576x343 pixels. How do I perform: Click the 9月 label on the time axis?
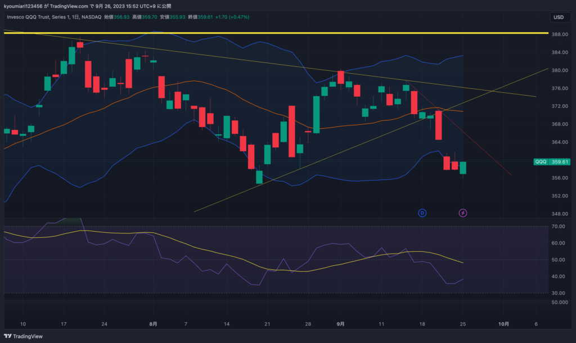pyautogui.click(x=340, y=324)
